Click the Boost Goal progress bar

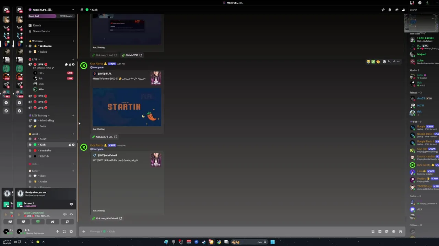coord(51,16)
